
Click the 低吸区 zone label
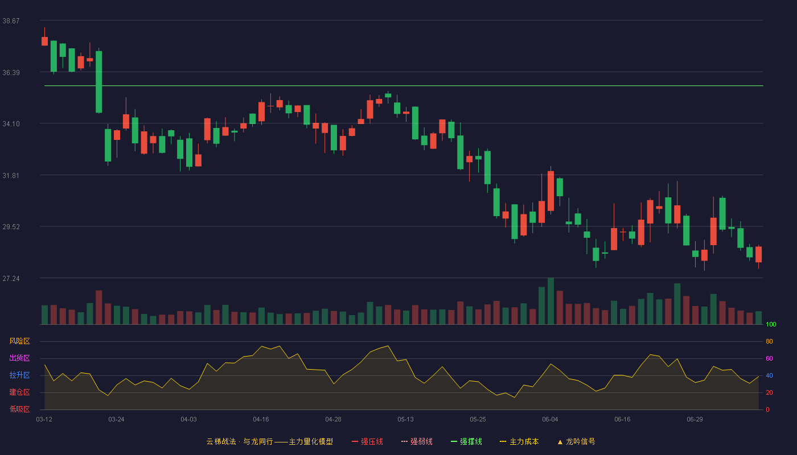(19, 409)
